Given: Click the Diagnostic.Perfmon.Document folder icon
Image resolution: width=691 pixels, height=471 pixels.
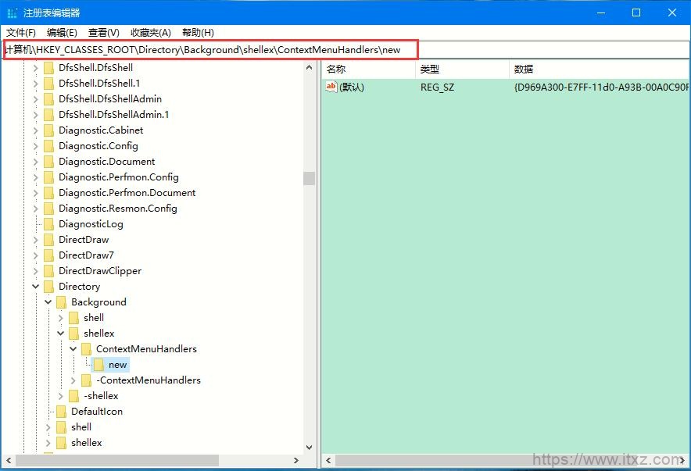Looking at the screenshot, I should coord(49,193).
